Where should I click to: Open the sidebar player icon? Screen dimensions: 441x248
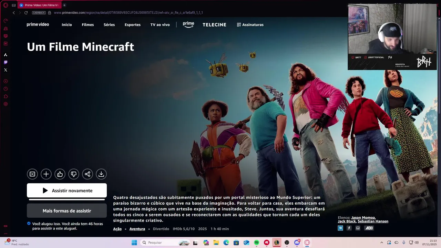tap(6, 81)
